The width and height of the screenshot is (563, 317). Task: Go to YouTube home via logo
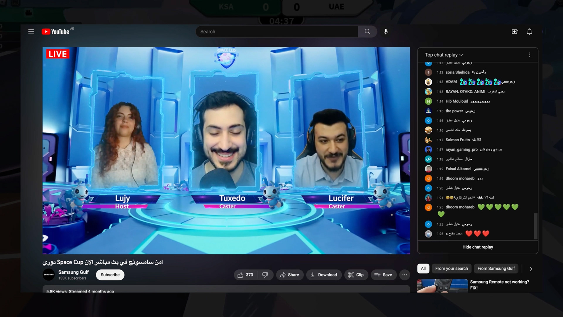(x=56, y=32)
